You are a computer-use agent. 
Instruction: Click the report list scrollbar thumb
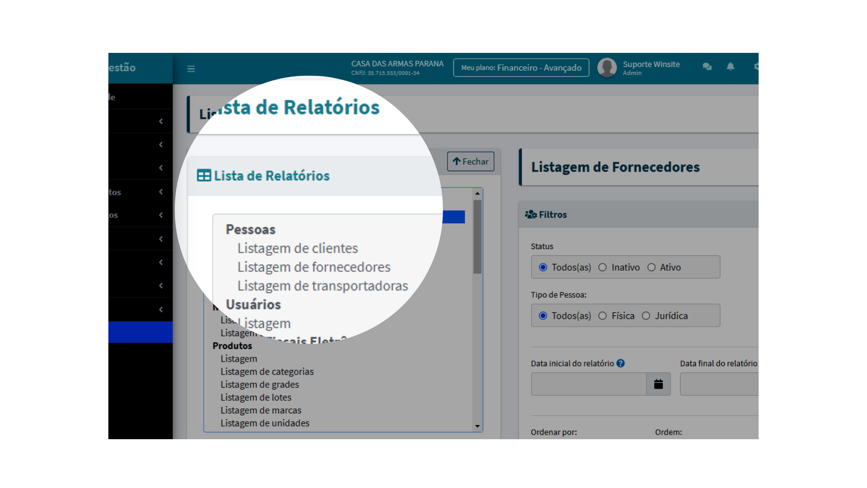click(477, 236)
